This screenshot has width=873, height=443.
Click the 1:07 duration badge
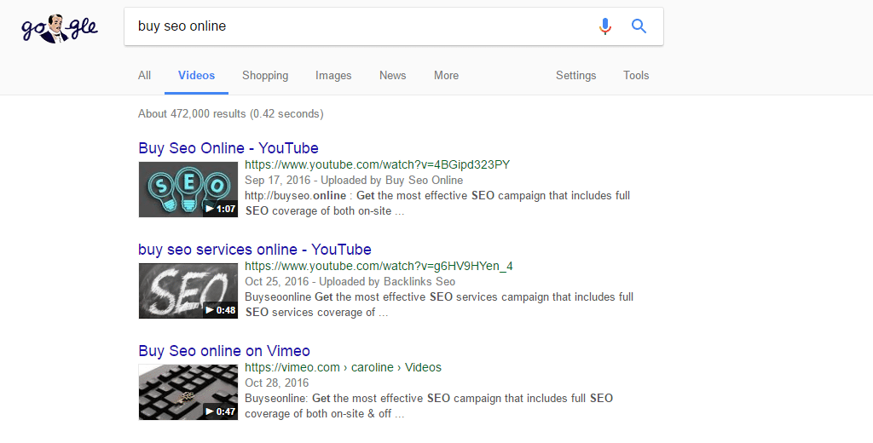tap(221, 209)
